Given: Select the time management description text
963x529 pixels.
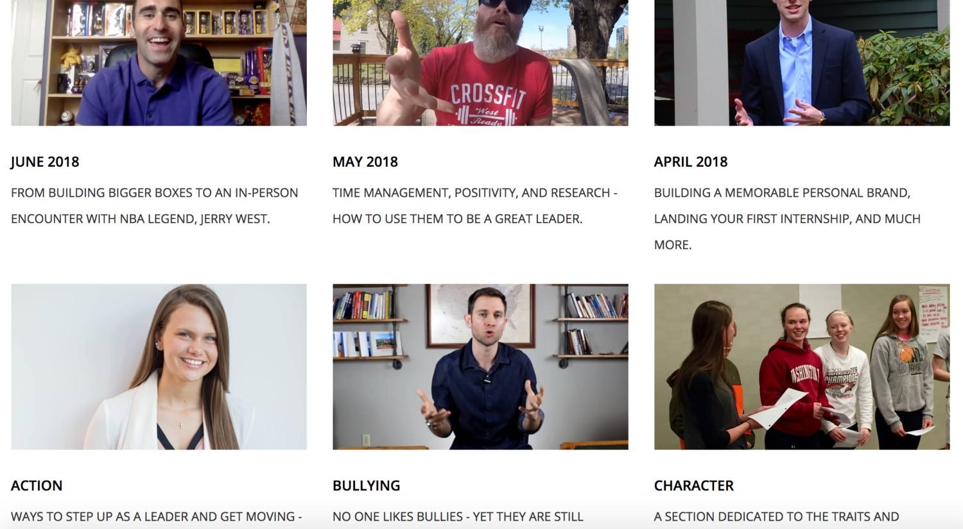Looking at the screenshot, I should click(475, 206).
